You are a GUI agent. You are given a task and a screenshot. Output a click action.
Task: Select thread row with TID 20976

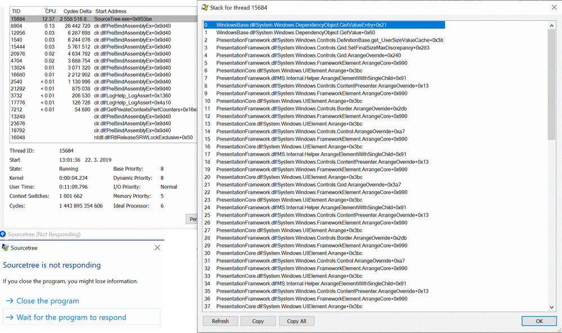click(x=104, y=54)
